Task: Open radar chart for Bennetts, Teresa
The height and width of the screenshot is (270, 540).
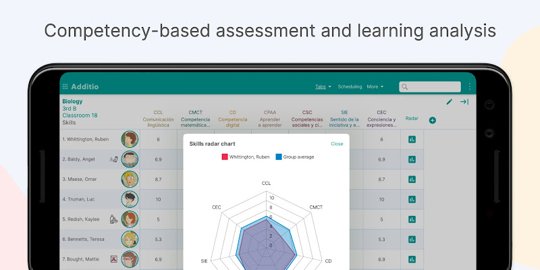Action: coord(412,240)
